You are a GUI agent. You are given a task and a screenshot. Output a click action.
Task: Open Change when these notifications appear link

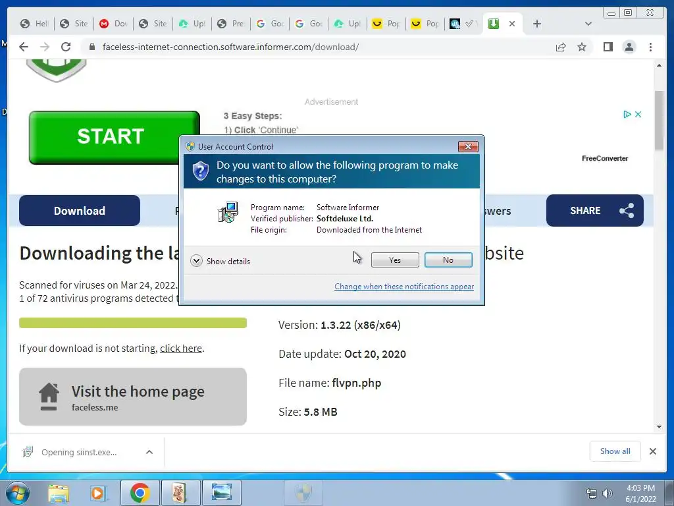[404, 287]
